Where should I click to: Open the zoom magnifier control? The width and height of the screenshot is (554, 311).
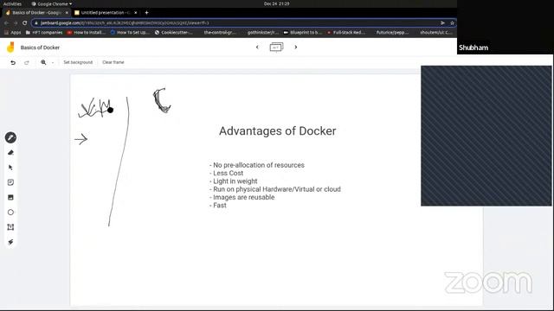[43, 62]
